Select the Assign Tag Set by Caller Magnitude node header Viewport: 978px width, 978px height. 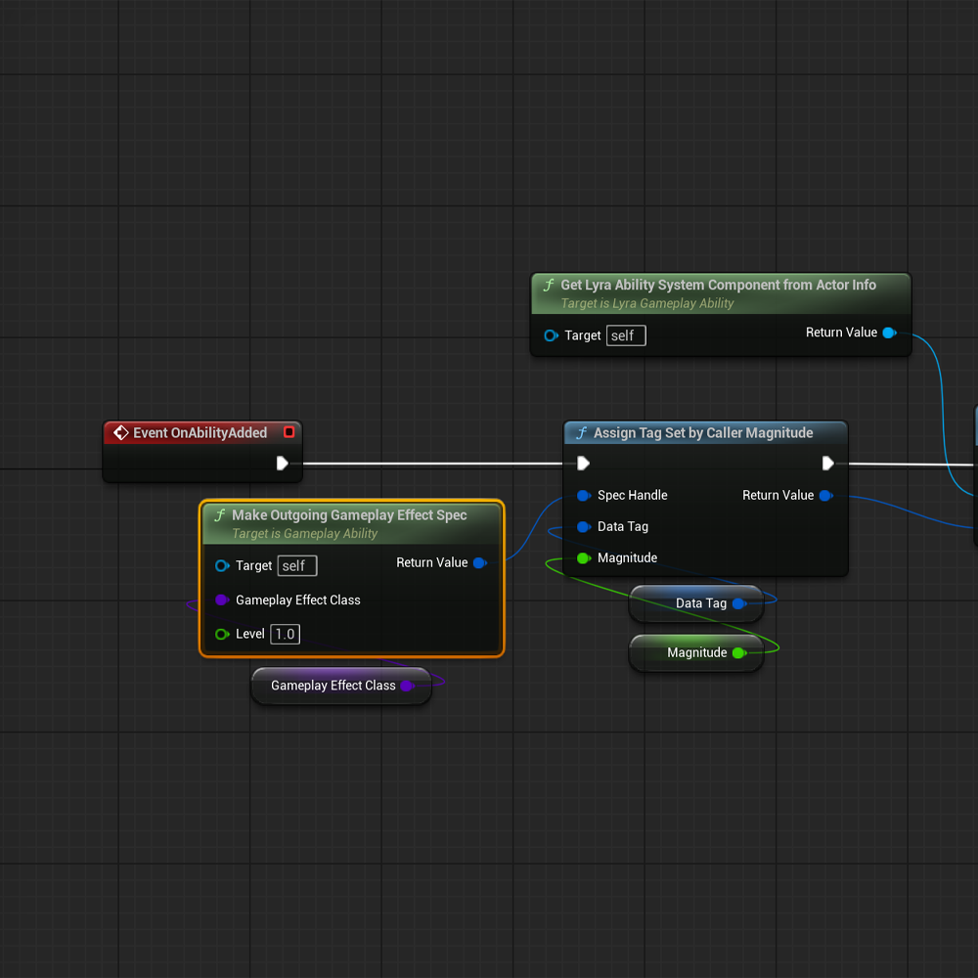tap(704, 430)
